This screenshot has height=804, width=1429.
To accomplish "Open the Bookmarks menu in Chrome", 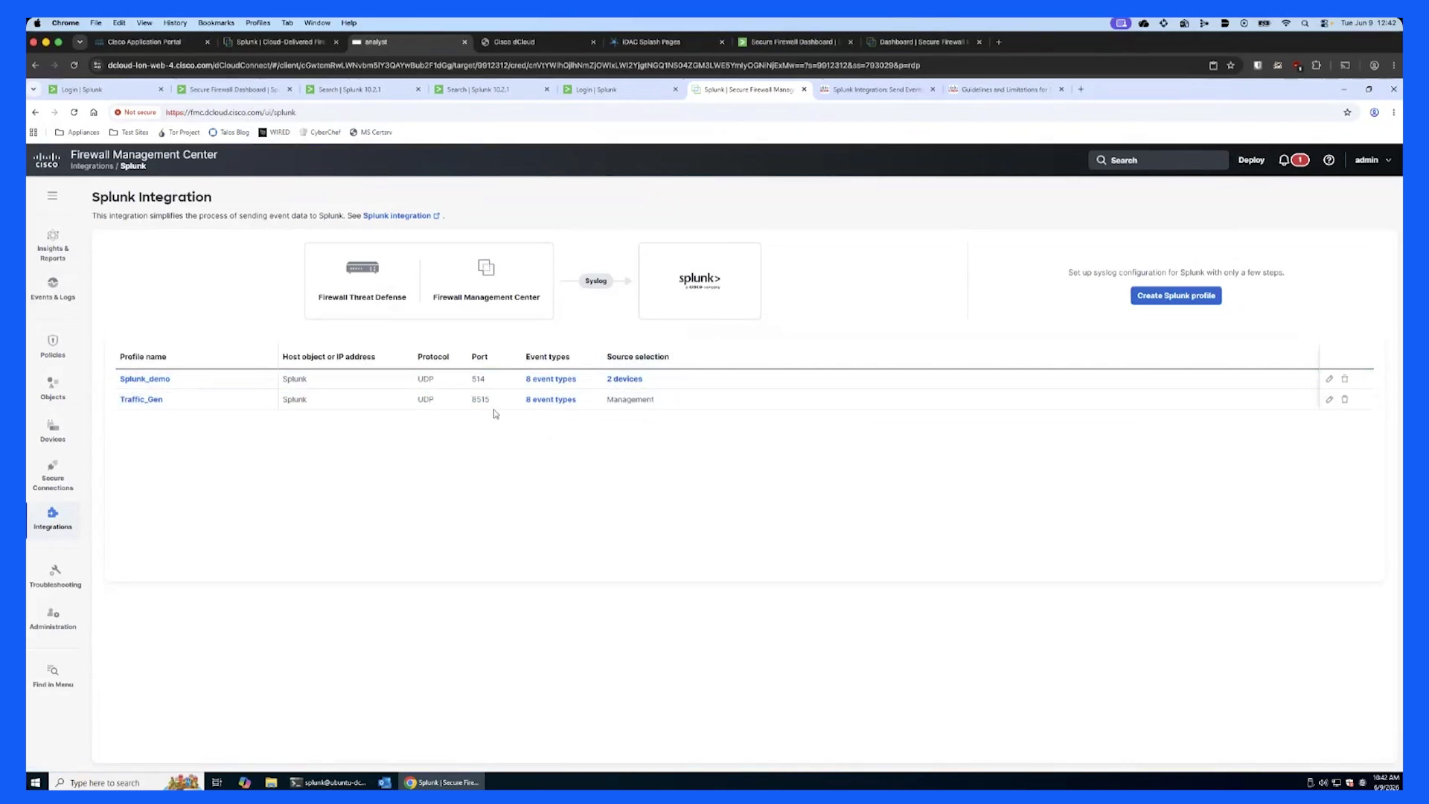I will click(216, 23).
